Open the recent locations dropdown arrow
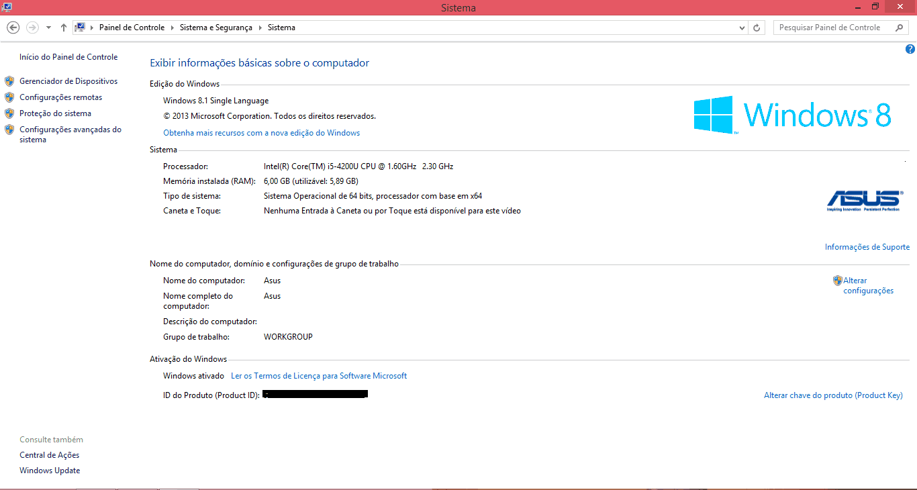This screenshot has height=490, width=917. point(48,28)
